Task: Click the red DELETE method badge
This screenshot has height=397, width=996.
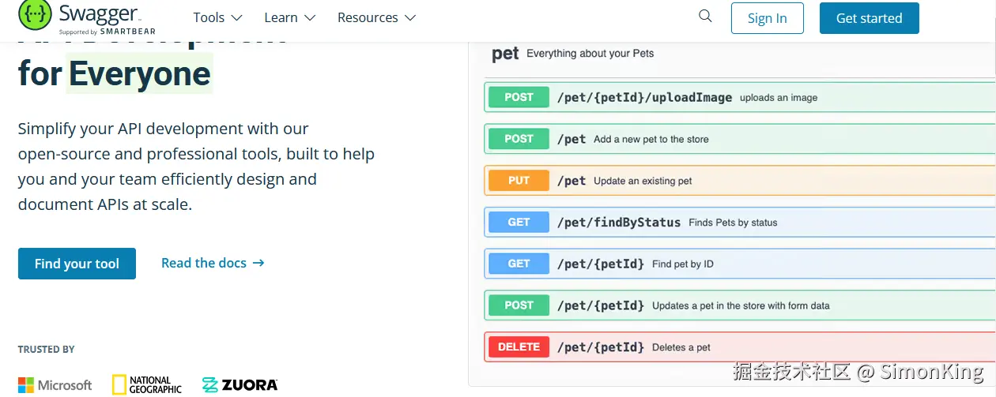Action: point(519,347)
